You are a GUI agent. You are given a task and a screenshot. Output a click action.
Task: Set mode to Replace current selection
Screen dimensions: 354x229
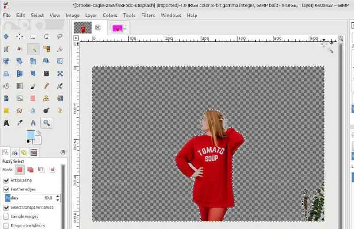19,169
